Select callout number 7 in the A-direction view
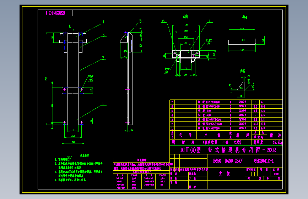The width and height of the screenshot is (308, 199). coord(209,21)
